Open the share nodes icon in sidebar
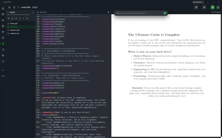Viewport: 222px width, 138px height. 3,50
